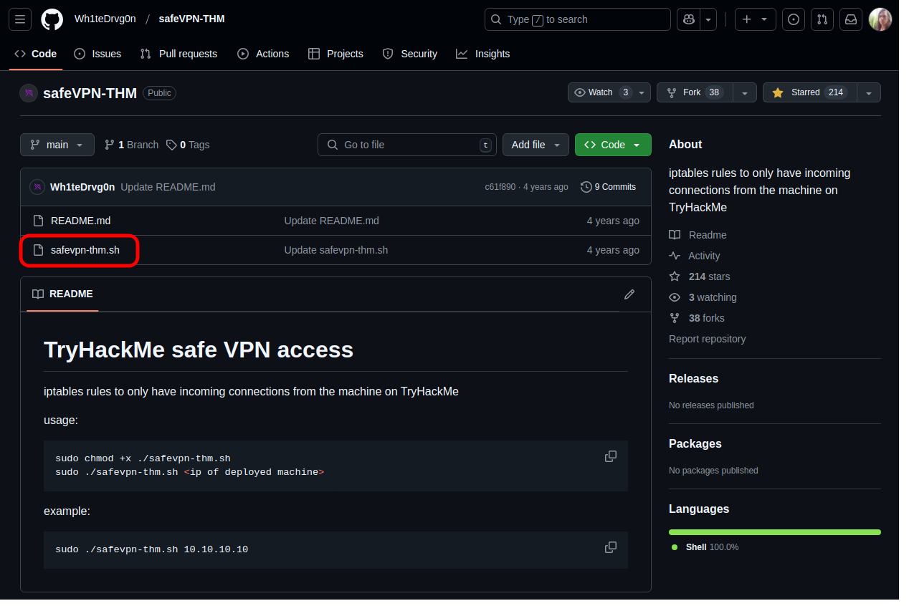Switch to the Issues tab
This screenshot has width=909, height=606.
pyautogui.click(x=98, y=54)
